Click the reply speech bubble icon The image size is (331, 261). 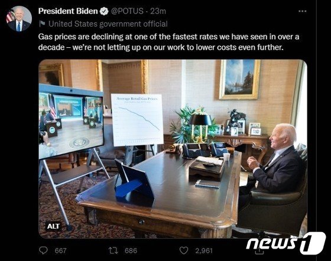44,250
